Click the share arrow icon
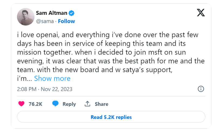The image size is (215, 134). (87, 104)
